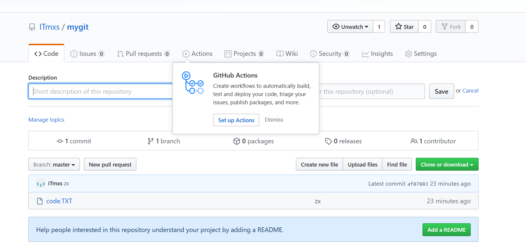The width and height of the screenshot is (526, 252).
Task: Open latest commit hash af87883
Action: point(418,184)
